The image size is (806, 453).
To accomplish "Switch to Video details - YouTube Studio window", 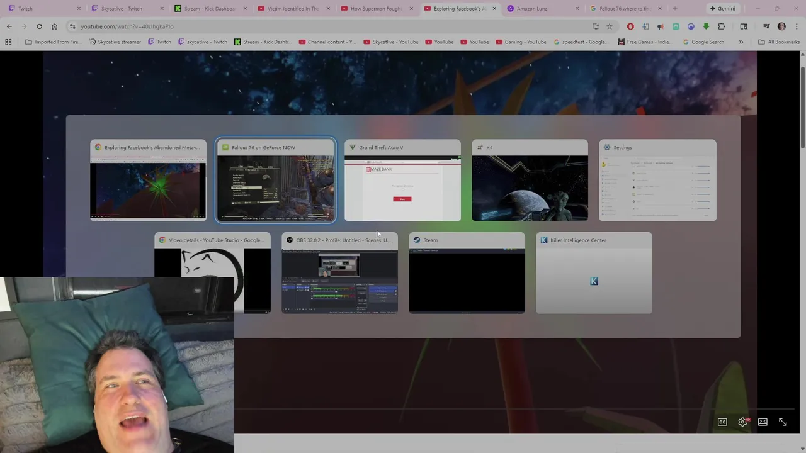I will point(212,272).
